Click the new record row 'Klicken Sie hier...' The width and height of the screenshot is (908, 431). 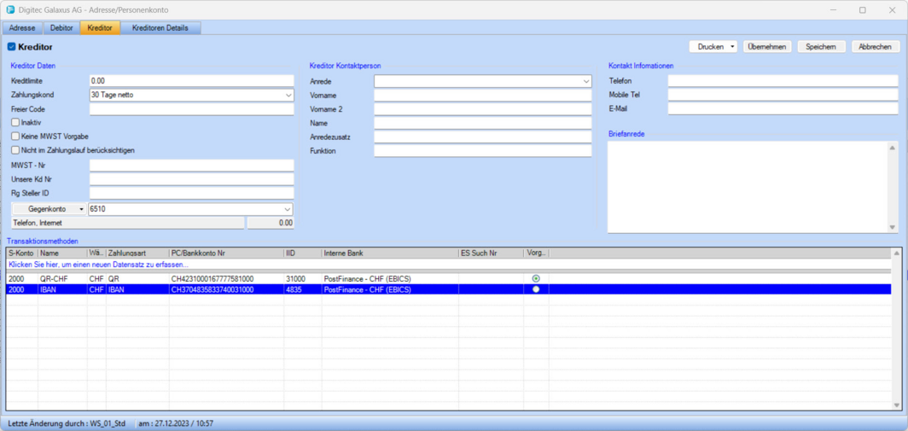click(x=98, y=265)
